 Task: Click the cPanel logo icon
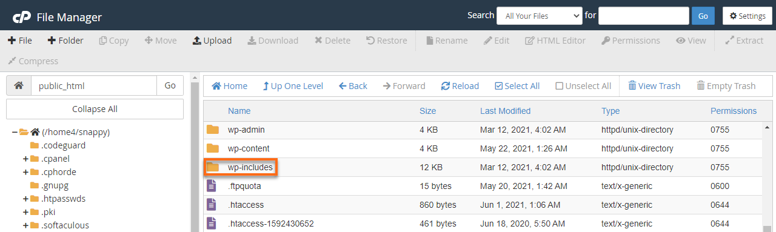point(22,17)
